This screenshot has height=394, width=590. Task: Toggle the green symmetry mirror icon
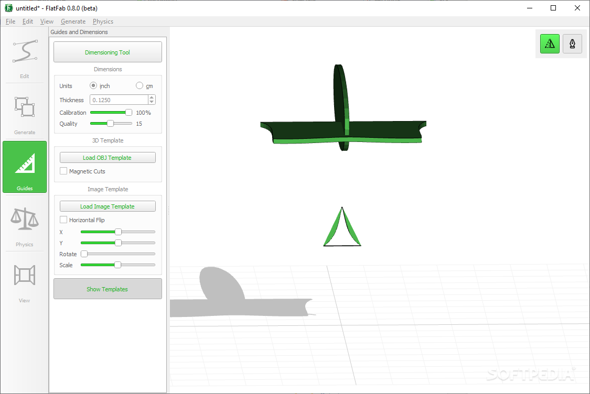(550, 43)
